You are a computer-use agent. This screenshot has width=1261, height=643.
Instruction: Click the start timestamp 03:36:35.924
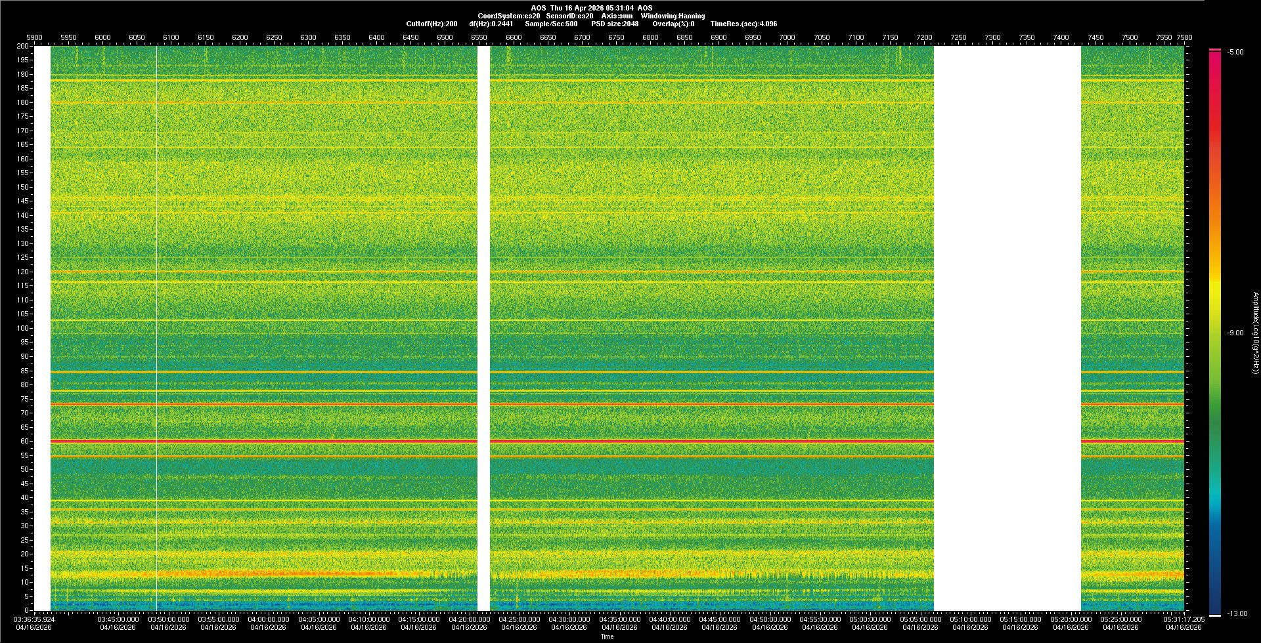[35, 619]
